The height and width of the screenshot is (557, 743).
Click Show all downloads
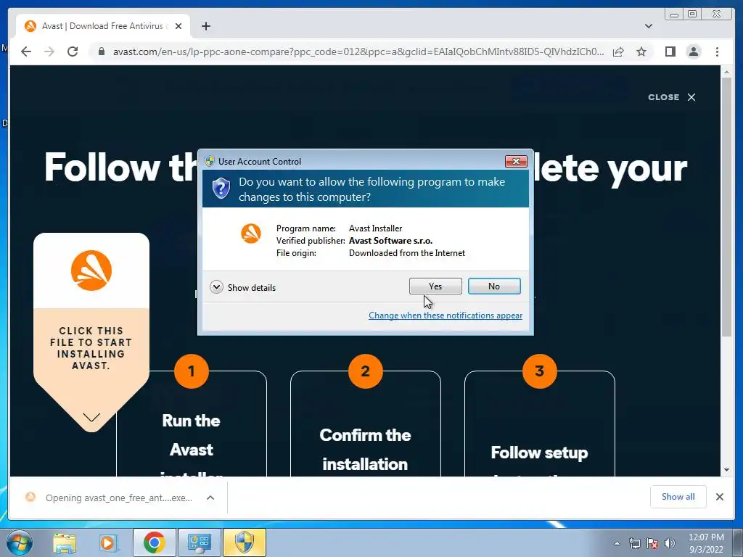click(678, 497)
